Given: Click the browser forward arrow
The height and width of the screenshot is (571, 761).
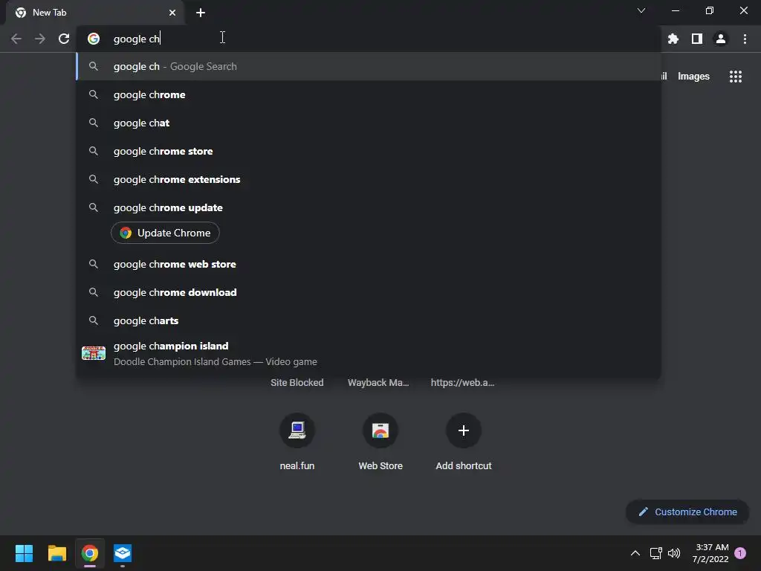Looking at the screenshot, I should 40,39.
